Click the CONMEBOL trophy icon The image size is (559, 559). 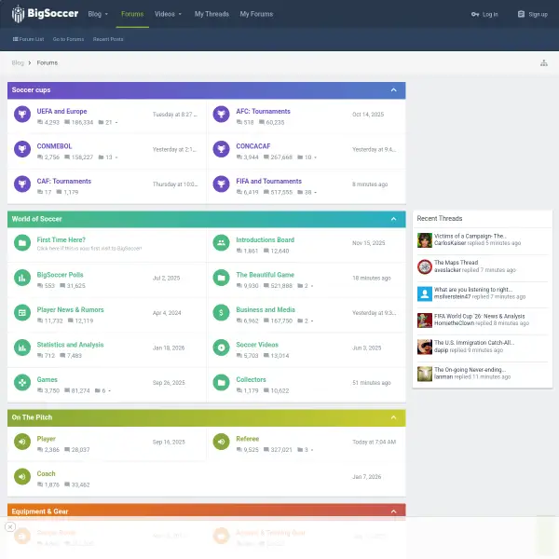click(22, 149)
